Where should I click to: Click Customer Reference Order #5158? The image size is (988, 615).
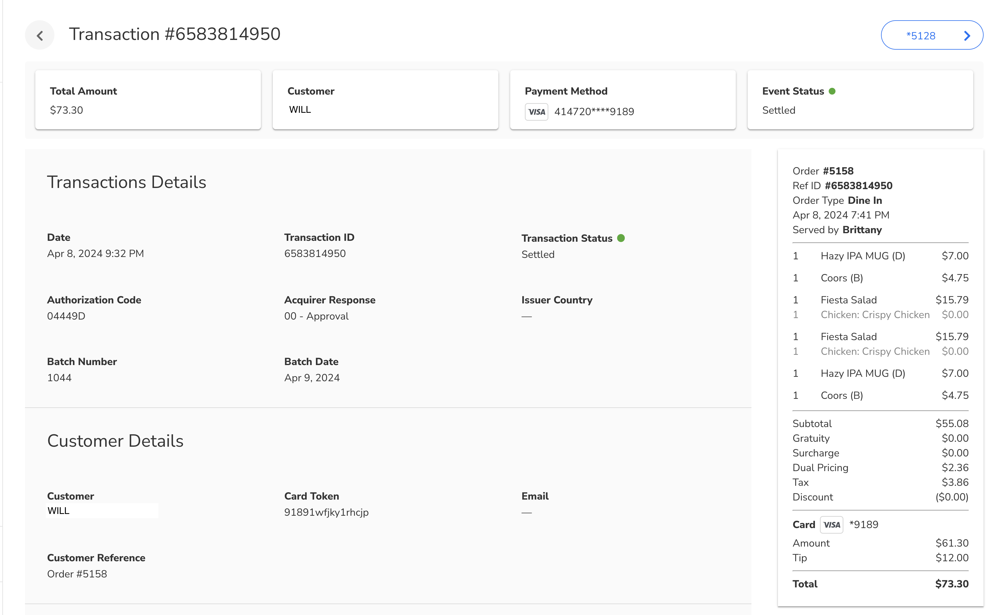77,574
